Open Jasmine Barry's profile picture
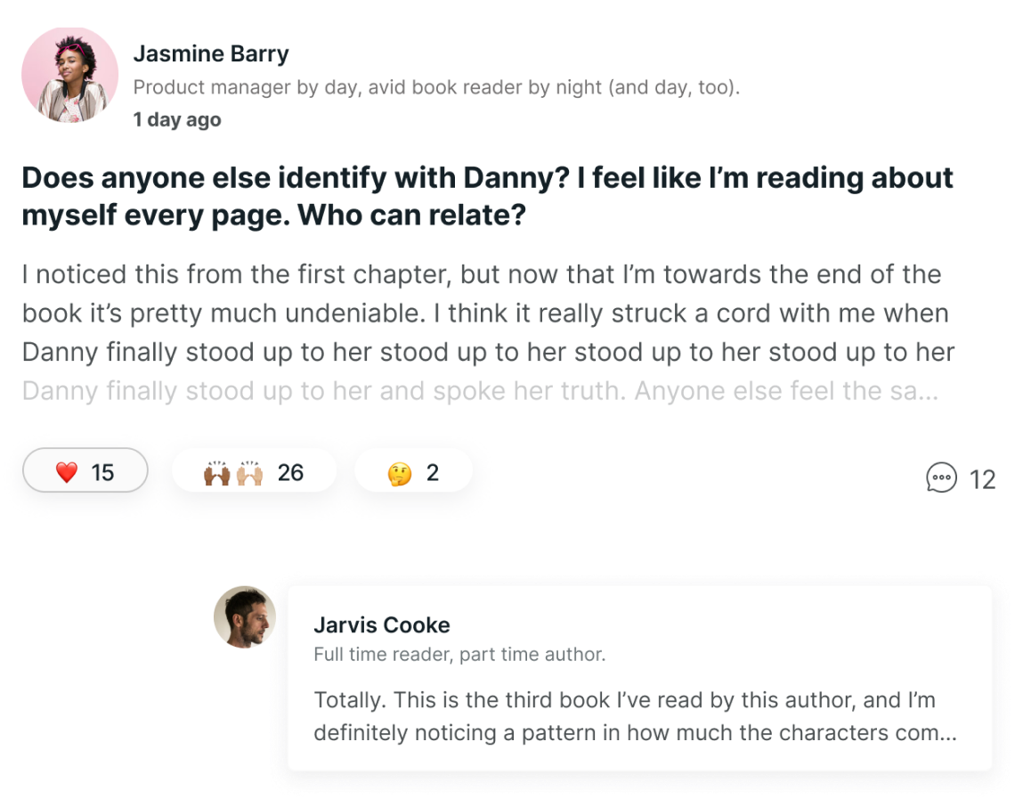The width and height of the screenshot is (1015, 799). click(69, 75)
